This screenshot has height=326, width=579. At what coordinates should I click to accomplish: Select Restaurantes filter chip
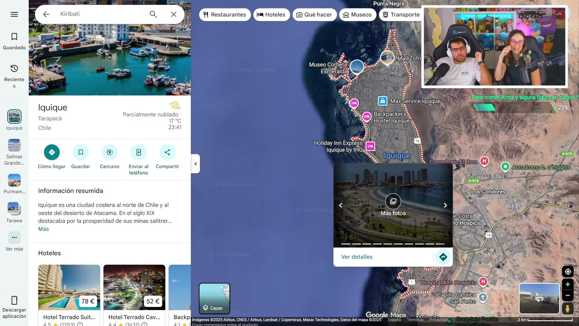pyautogui.click(x=225, y=14)
